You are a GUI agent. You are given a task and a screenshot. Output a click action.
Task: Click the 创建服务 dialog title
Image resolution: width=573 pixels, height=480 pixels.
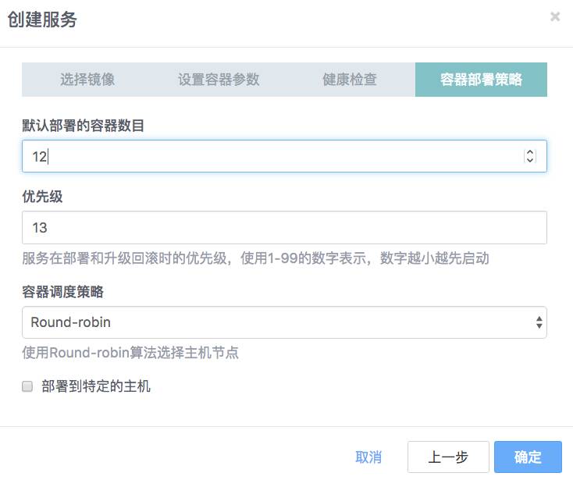pos(42,20)
